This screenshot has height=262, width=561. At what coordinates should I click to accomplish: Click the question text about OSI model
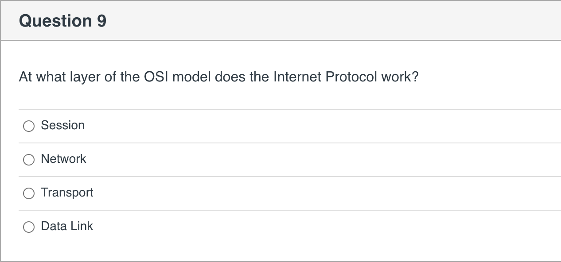(x=218, y=77)
